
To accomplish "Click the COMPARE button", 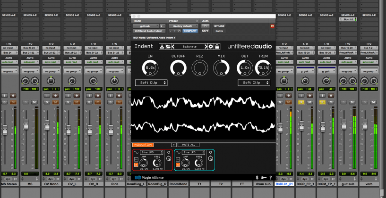I will [x=190, y=31].
